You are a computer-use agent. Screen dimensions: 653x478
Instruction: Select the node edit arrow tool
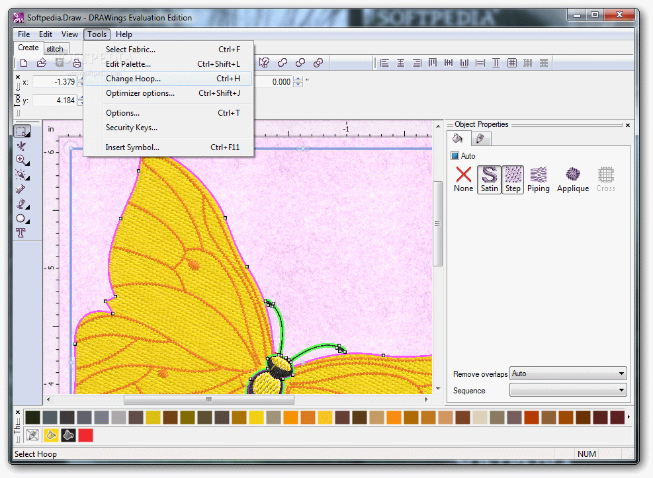click(x=21, y=145)
